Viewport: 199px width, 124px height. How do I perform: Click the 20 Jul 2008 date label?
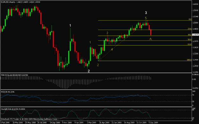(42, 123)
